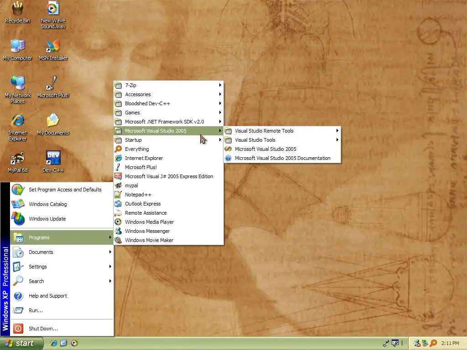Launch Microsoft Visual Studio 2005 application
467x350 pixels.
pyautogui.click(x=282, y=149)
